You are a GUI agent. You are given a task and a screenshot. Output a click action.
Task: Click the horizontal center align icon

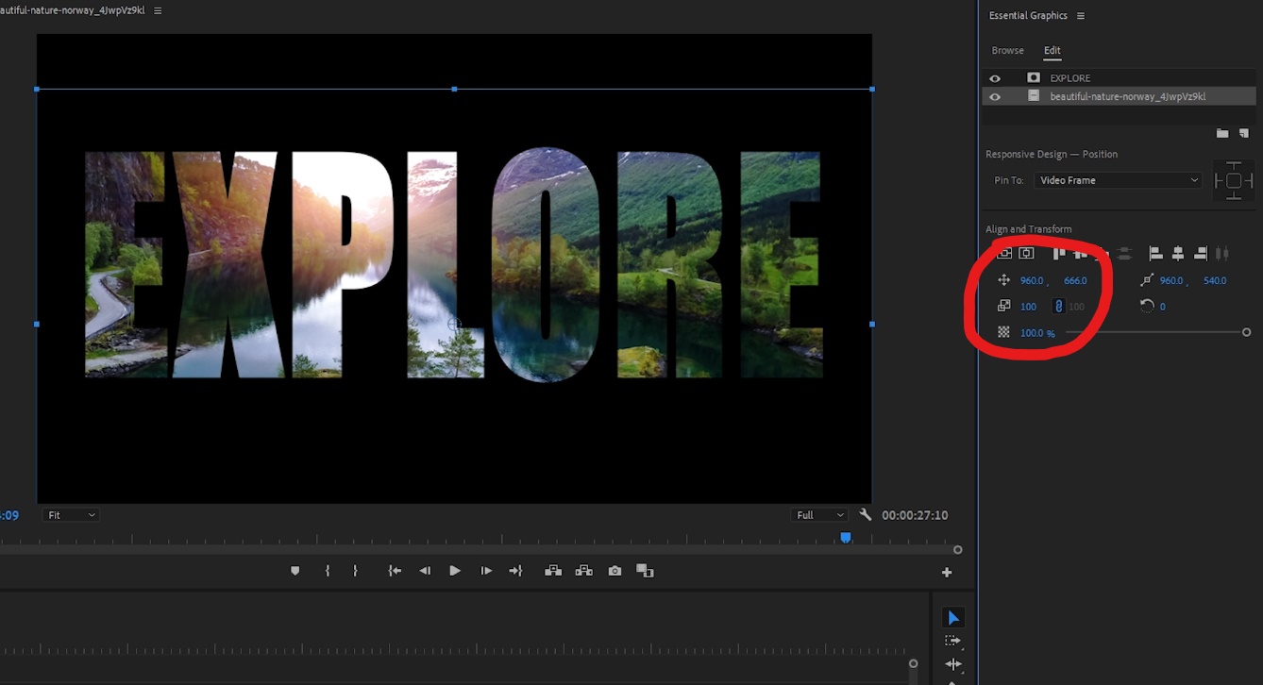coord(1026,253)
